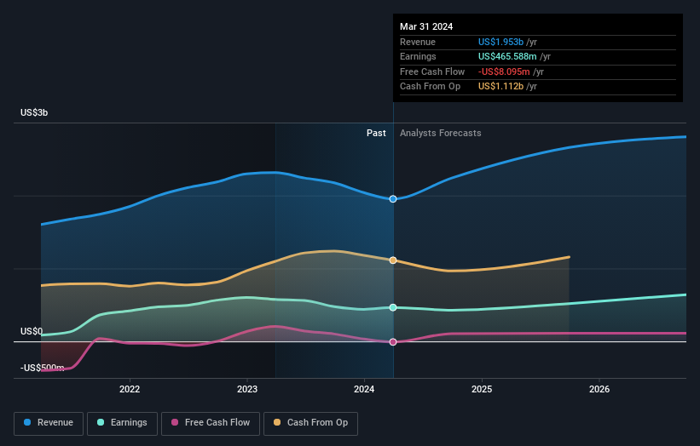Click the -US$500m y-axis label
This screenshot has height=446, width=700.
pos(42,368)
